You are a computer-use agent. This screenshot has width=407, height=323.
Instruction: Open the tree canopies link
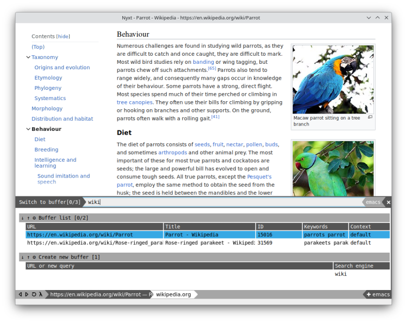pyautogui.click(x=134, y=102)
